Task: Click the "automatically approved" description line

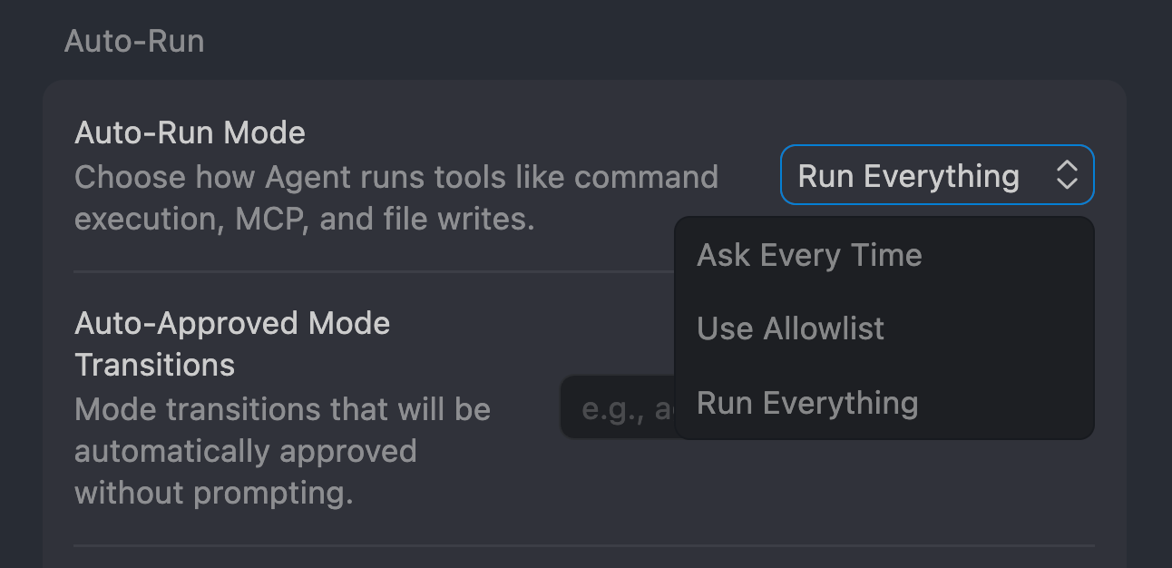Action: click(x=245, y=451)
